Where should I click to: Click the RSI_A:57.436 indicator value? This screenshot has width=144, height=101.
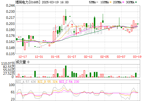(26, 82)
